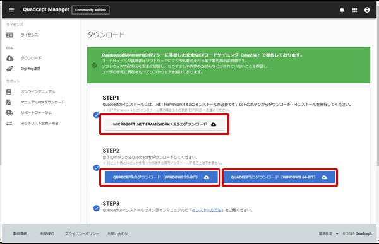Image resolution: width=379 pixels, height=244 pixels.
Task: Click the netlist conversion arrows icon
Action: (9, 124)
